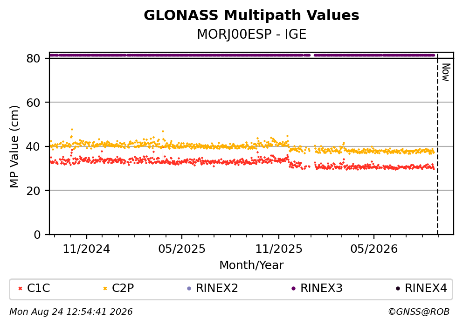Click the ©GNSS@ROB credit text
Image resolution: width=463 pixels, height=326 pixels.
(419, 312)
